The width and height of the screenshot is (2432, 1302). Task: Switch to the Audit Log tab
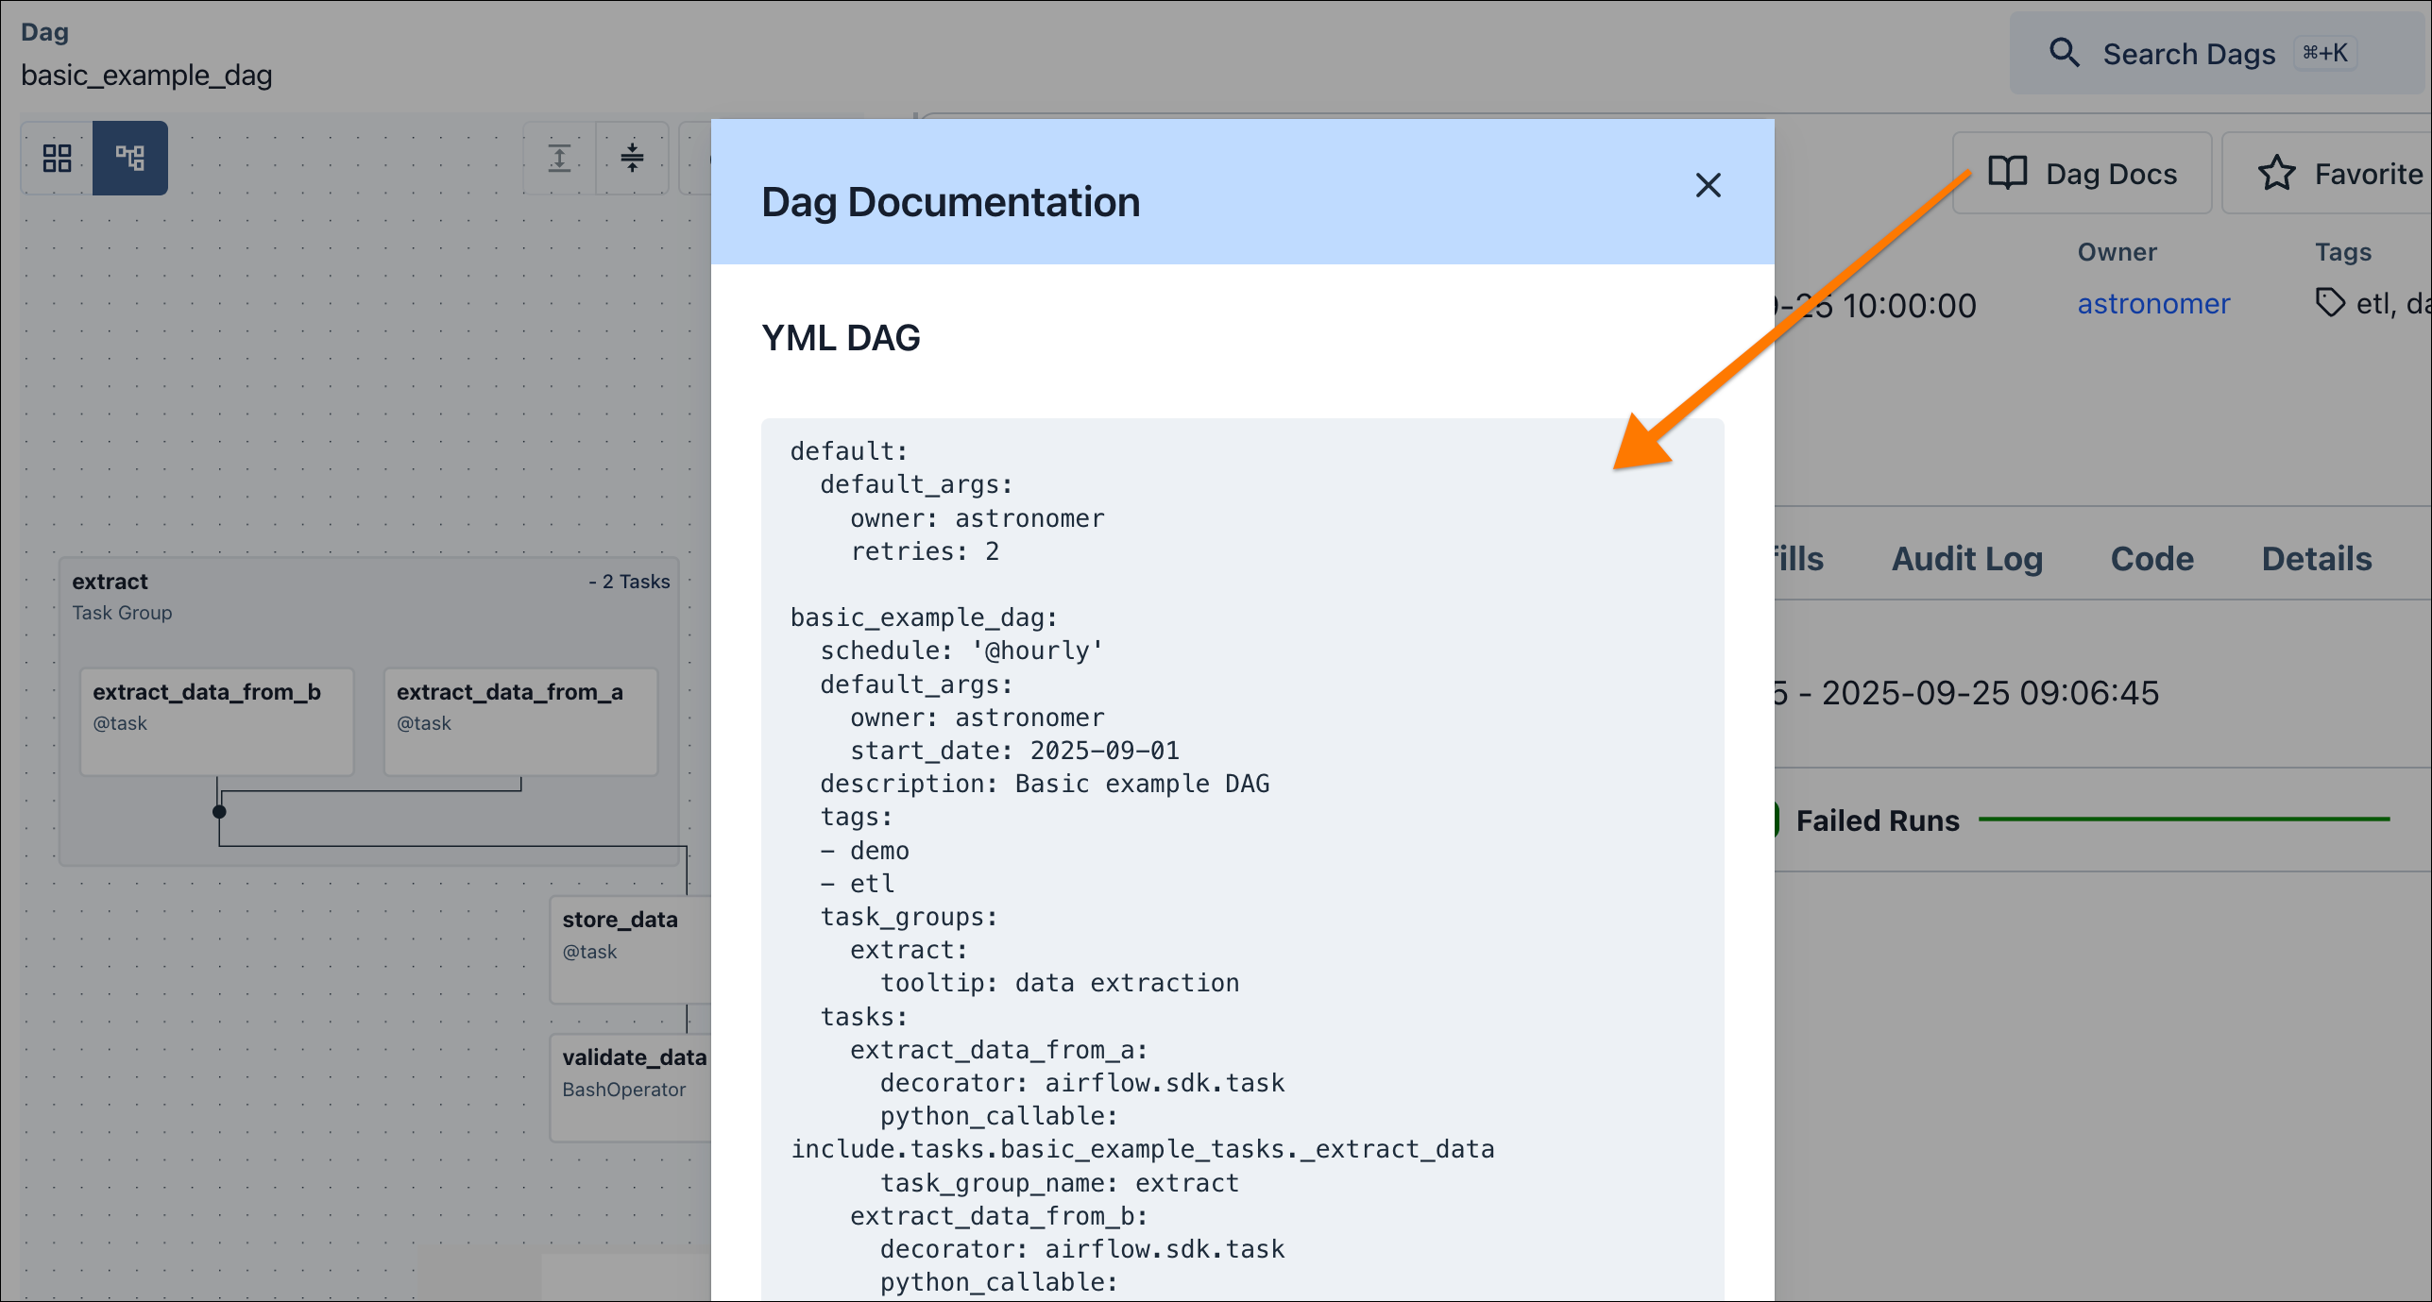coord(1966,558)
